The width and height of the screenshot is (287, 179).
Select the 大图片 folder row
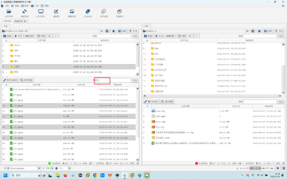pyautogui.click(x=69, y=67)
